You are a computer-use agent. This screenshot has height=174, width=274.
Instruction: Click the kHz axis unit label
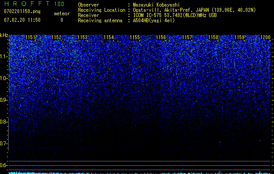(x=4, y=35)
